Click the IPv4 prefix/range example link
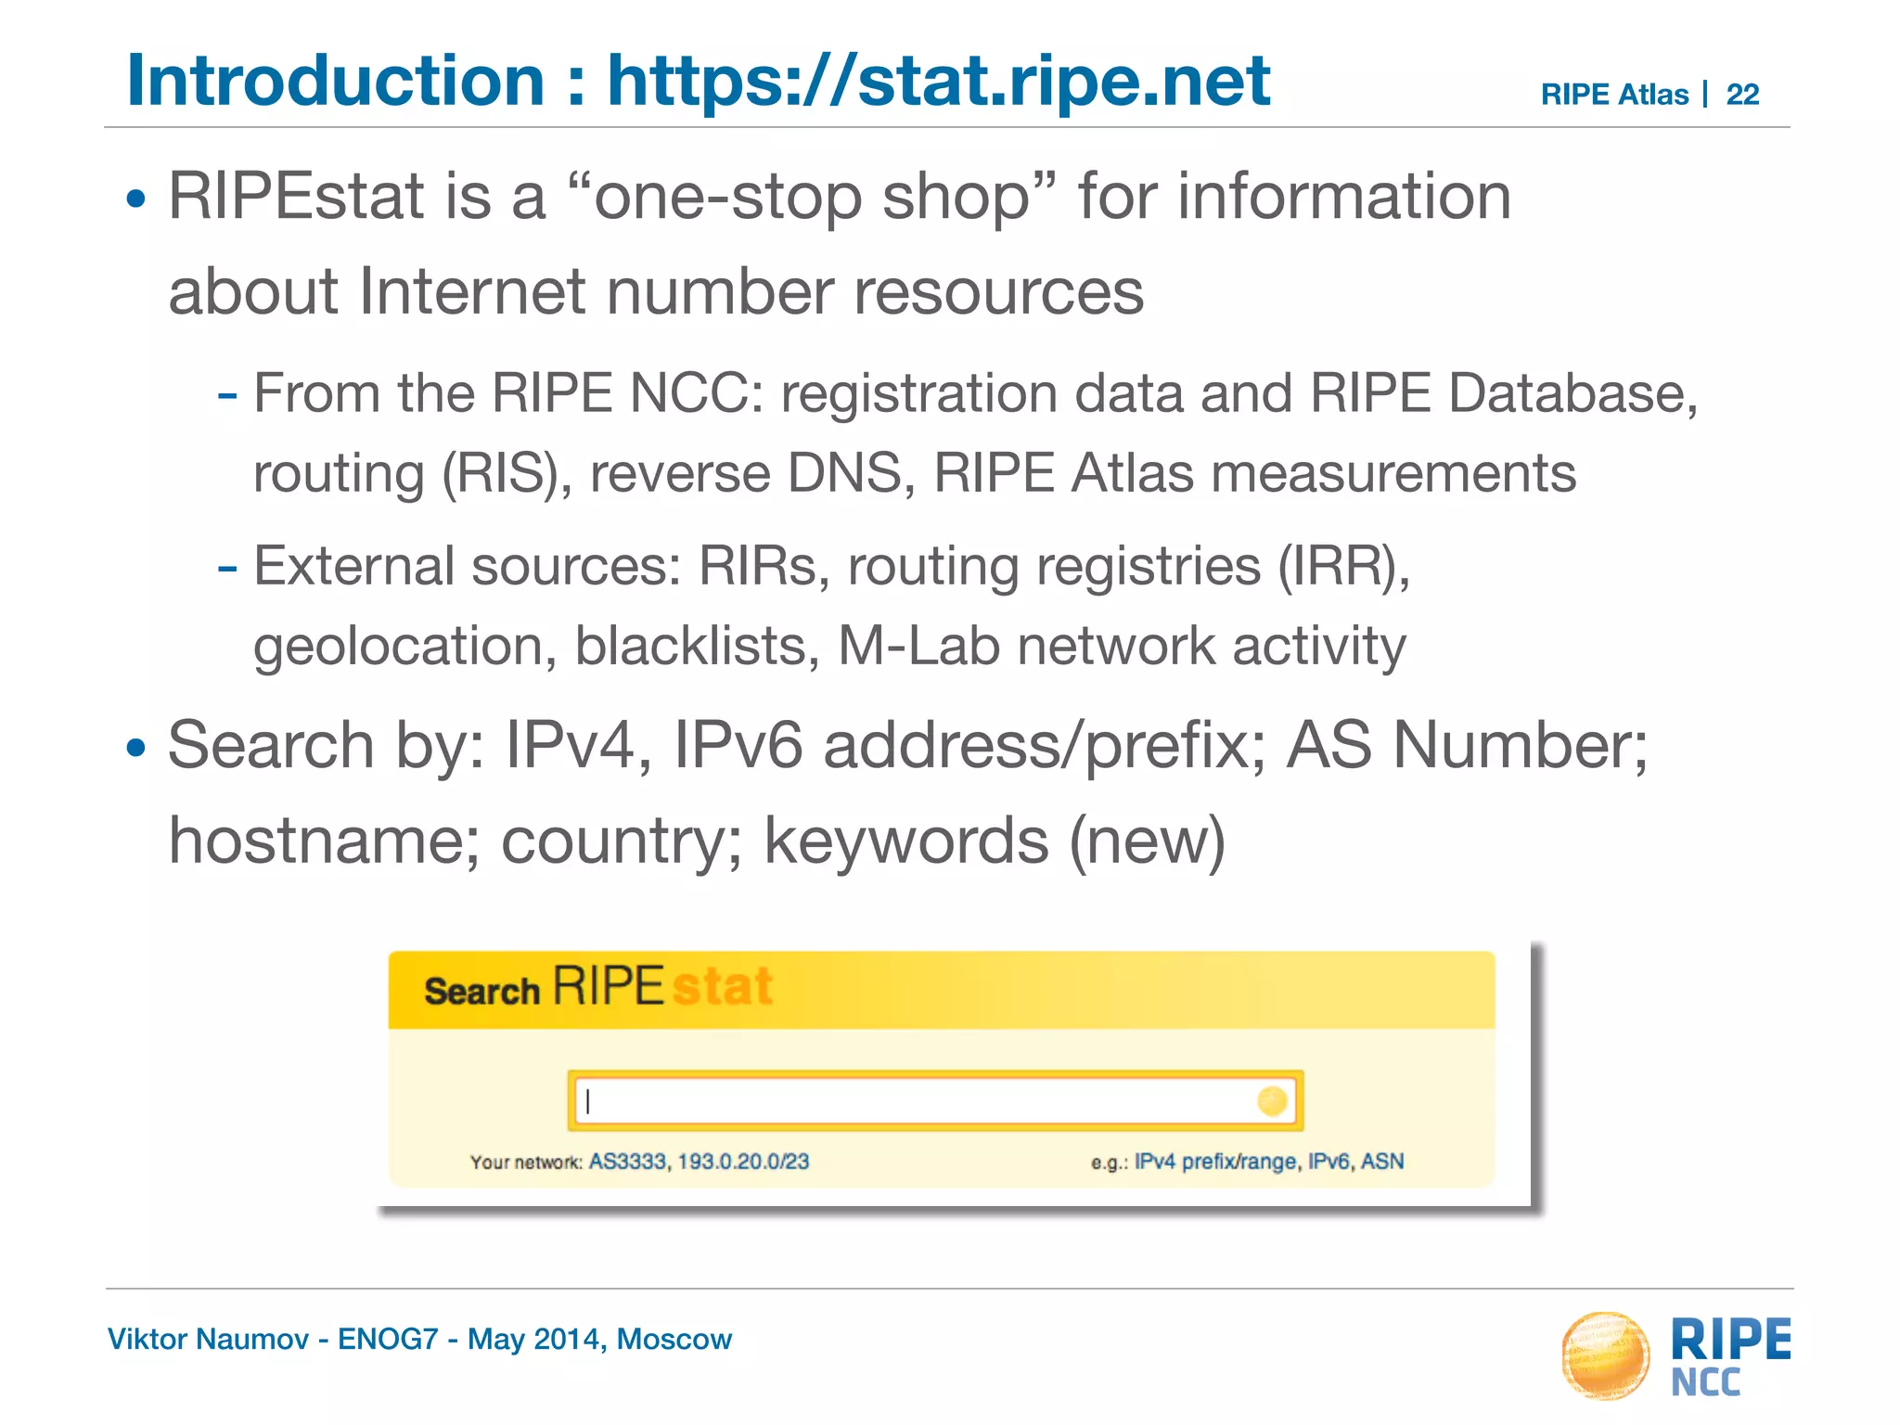Image resolution: width=1900 pixels, height=1425 pixels. click(x=1215, y=1162)
